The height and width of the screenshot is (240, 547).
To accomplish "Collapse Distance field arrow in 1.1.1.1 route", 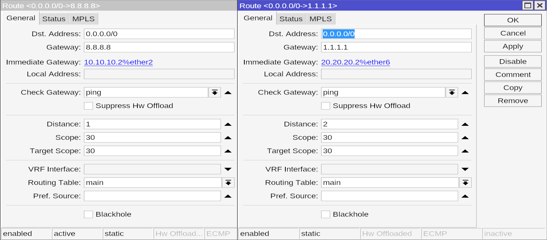I will [465, 124].
